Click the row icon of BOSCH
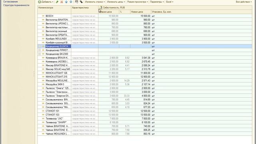 tap(43, 16)
